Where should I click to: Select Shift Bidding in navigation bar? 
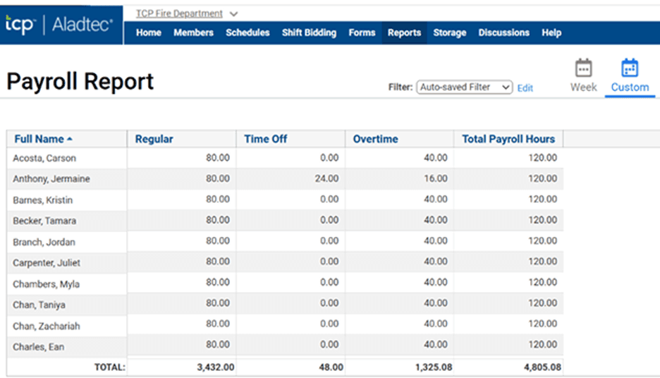[x=309, y=32]
